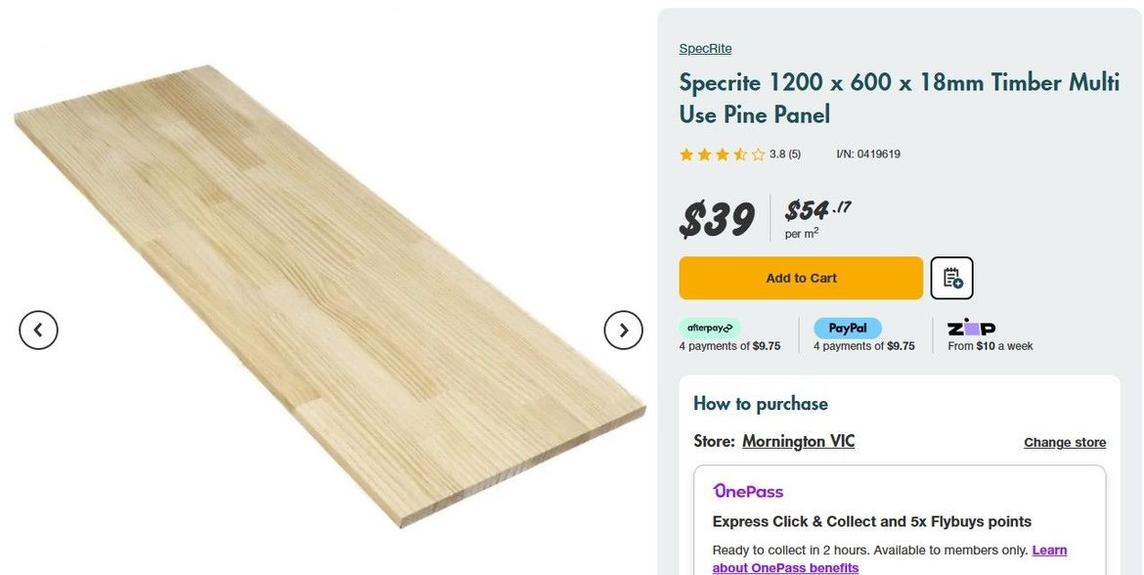Go to previous product image
1144x575 pixels.
tap(38, 331)
